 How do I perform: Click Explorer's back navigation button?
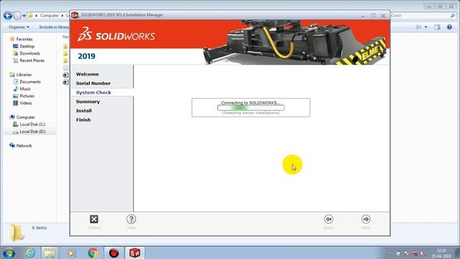[x=8, y=16]
